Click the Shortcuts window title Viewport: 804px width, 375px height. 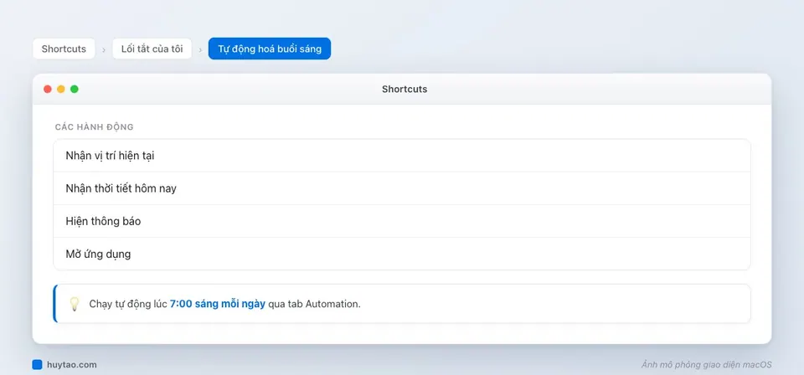coord(405,89)
